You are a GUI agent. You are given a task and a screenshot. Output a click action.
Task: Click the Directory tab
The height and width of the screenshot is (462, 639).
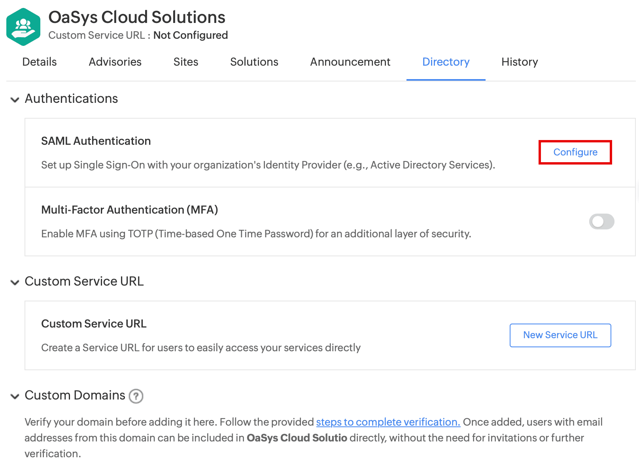click(446, 62)
